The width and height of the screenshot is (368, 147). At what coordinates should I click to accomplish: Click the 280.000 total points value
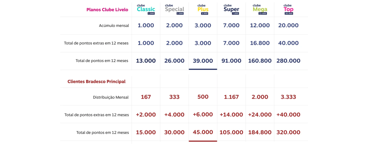pyautogui.click(x=288, y=61)
